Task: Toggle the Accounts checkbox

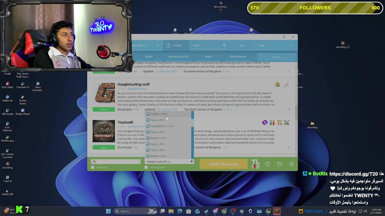Action: coord(93,167)
